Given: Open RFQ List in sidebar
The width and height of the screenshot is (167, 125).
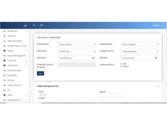Looking at the screenshot, I should click(x=11, y=80).
